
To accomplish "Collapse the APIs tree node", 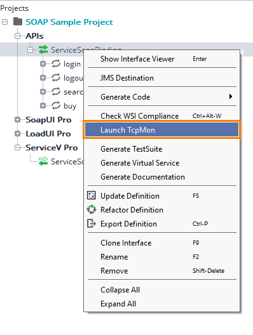I will [x=18, y=36].
